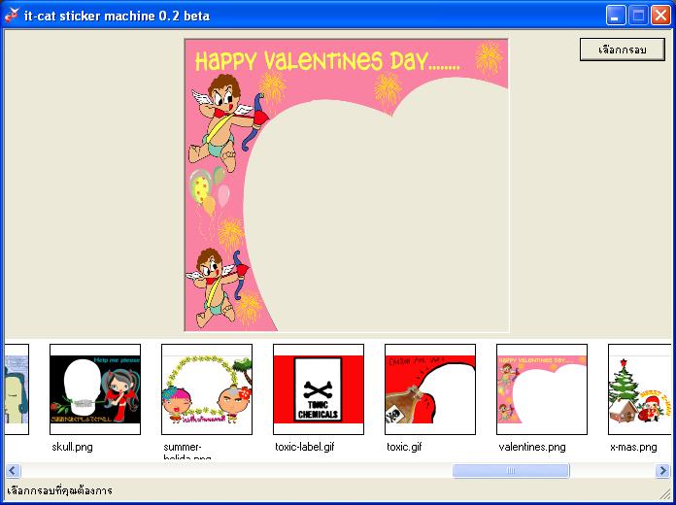Pick the toxic-label.gif thumbnail image
The image size is (676, 505).
(319, 388)
